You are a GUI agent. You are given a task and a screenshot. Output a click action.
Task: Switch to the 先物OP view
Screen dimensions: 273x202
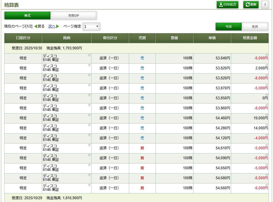[x=73, y=16]
